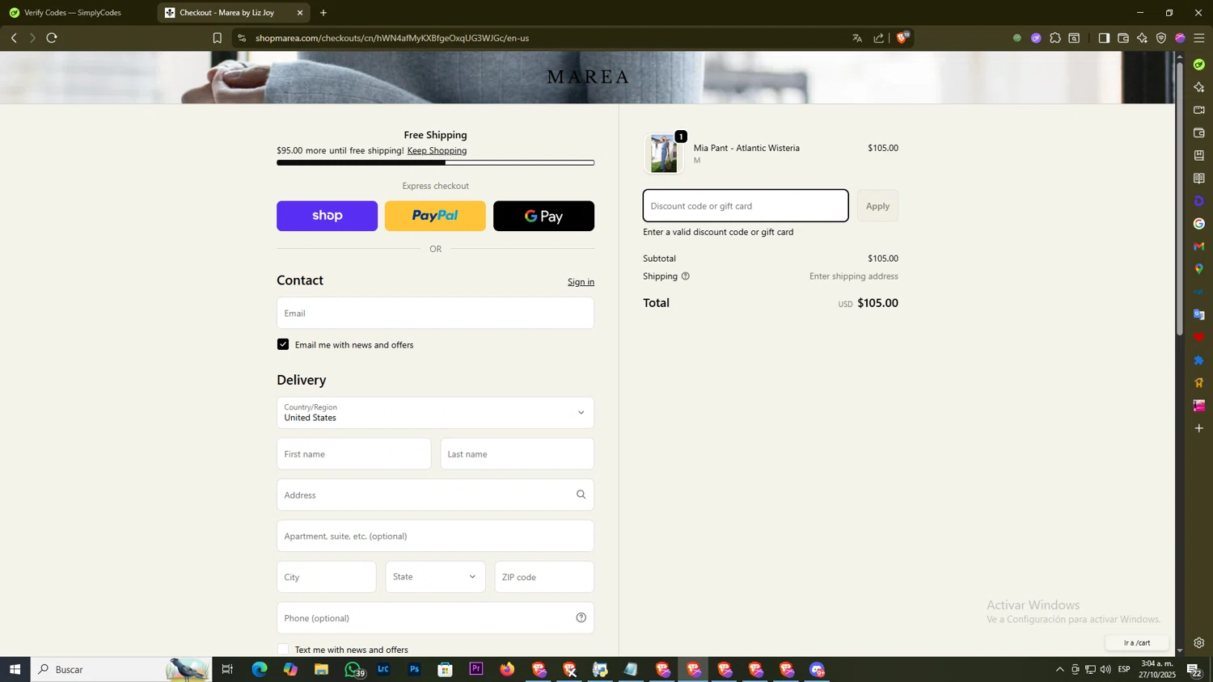Viewport: 1213px width, 682px height.
Task: Click Apply discount button
Action: click(877, 206)
